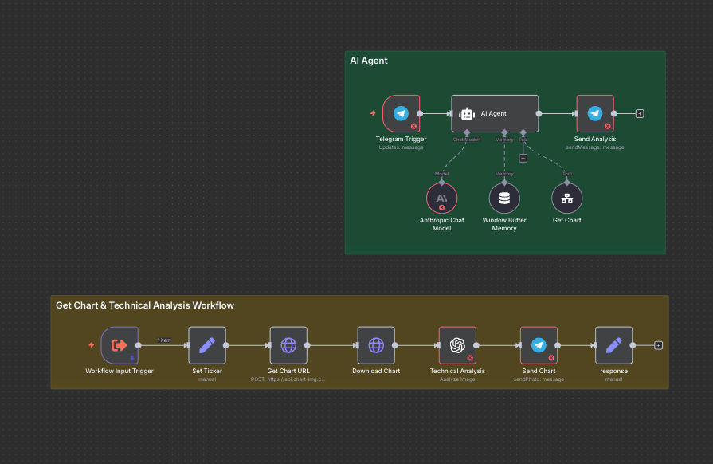Add a node after the response node
Viewport: 713px width, 464px height.
pos(658,345)
